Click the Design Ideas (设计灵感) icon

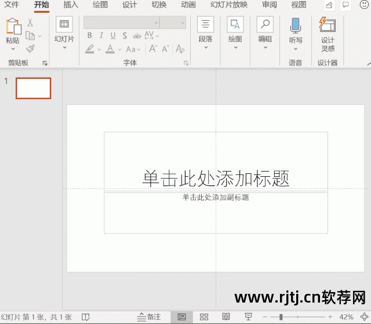(328, 24)
